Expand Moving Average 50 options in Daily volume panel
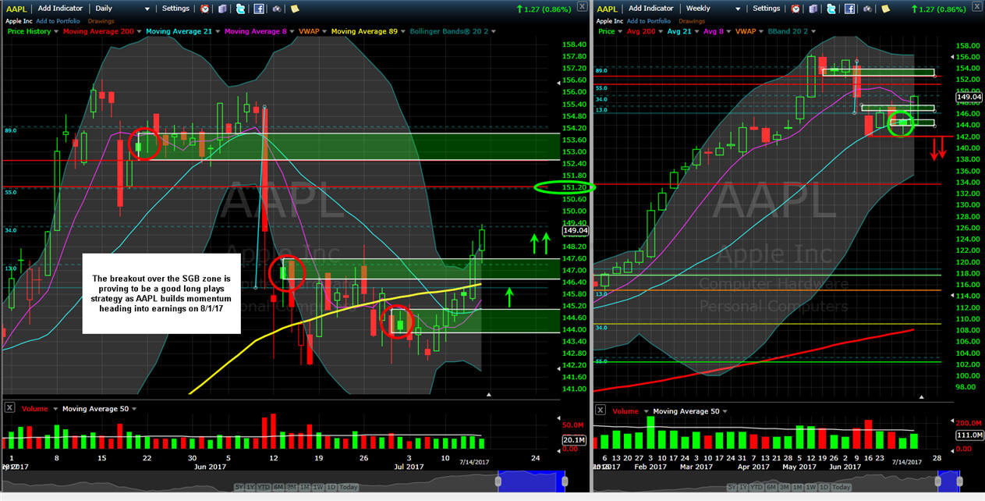Viewport: 985px width, 501px height. click(133, 409)
